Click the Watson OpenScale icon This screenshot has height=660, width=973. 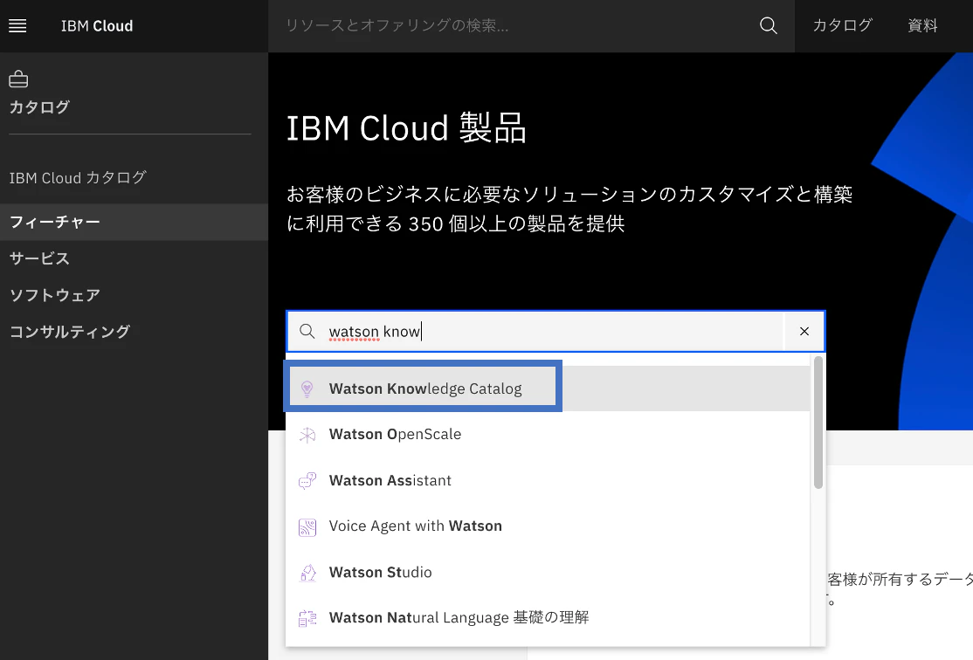(307, 435)
